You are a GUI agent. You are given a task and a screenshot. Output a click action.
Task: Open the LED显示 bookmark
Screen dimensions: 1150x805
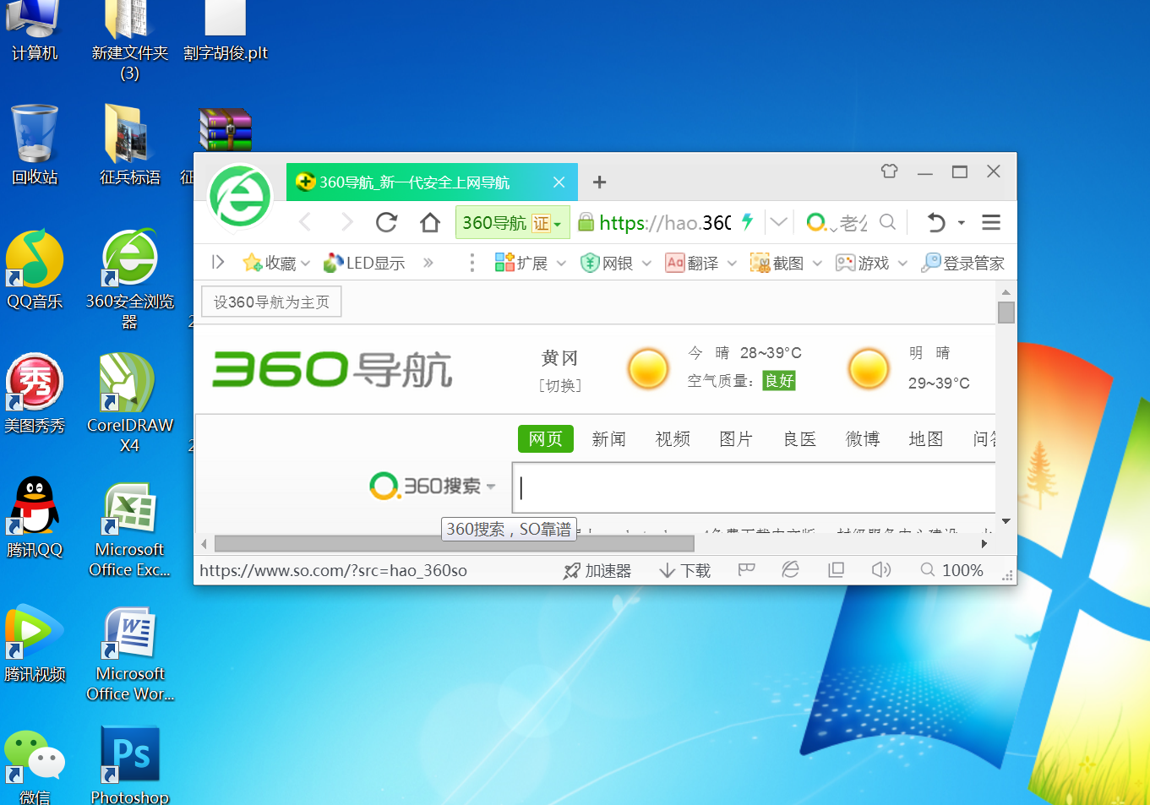[365, 263]
